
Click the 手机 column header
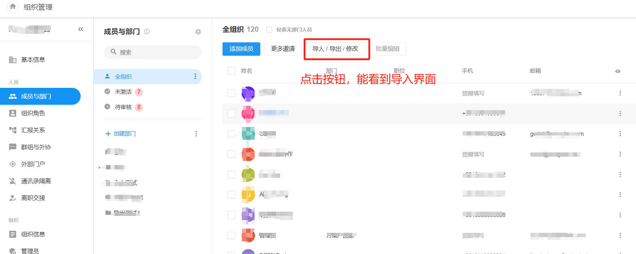(x=468, y=71)
